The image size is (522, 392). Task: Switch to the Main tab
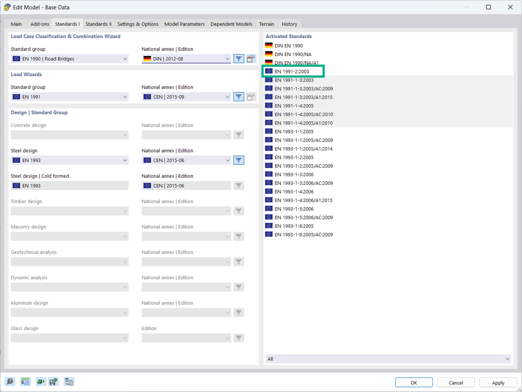pos(16,24)
